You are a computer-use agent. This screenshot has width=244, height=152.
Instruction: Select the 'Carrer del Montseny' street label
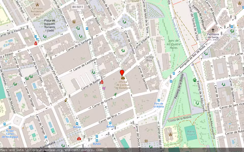[212, 12]
